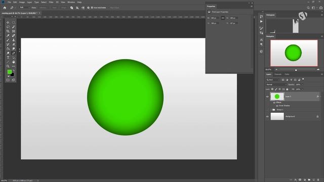The width and height of the screenshot is (324, 182).
Task: Select the Type tool
Action: click(x=8, y=58)
